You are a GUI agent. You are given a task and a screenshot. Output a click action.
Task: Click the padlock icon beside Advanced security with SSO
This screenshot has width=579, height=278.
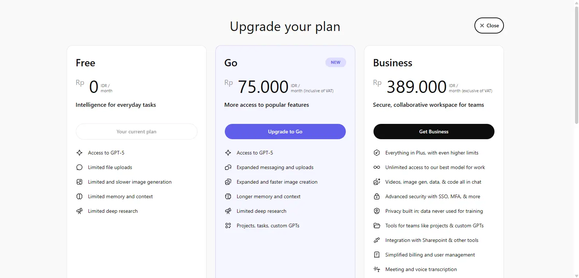pyautogui.click(x=377, y=196)
